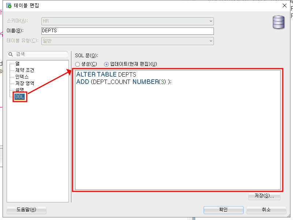Click the database cylinder icon

click(278, 22)
